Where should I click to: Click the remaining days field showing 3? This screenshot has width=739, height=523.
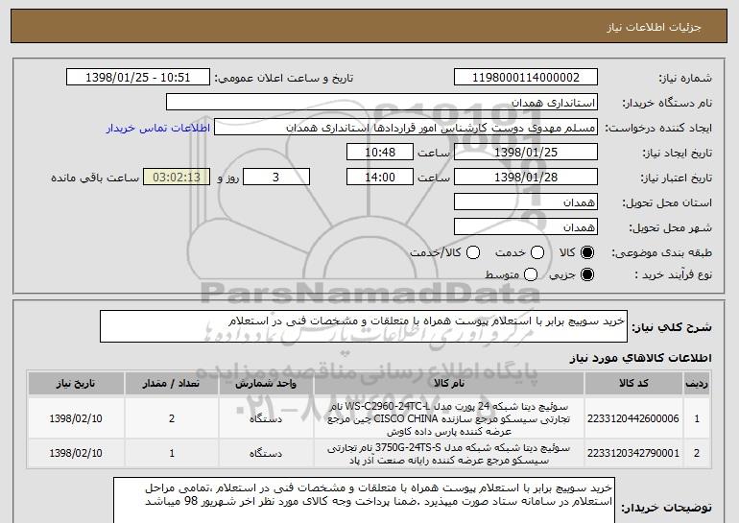pos(276,178)
